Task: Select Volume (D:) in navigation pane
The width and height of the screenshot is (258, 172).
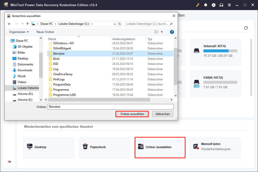Action: tap(25, 94)
